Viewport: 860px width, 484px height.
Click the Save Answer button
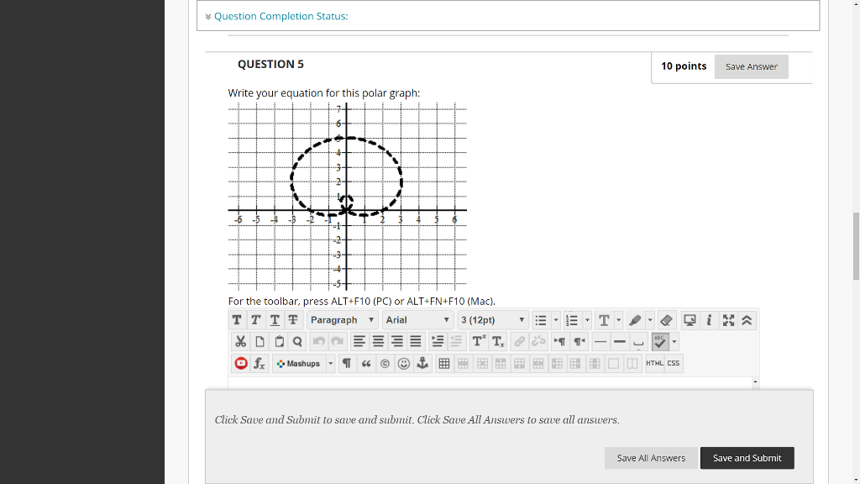click(x=752, y=66)
